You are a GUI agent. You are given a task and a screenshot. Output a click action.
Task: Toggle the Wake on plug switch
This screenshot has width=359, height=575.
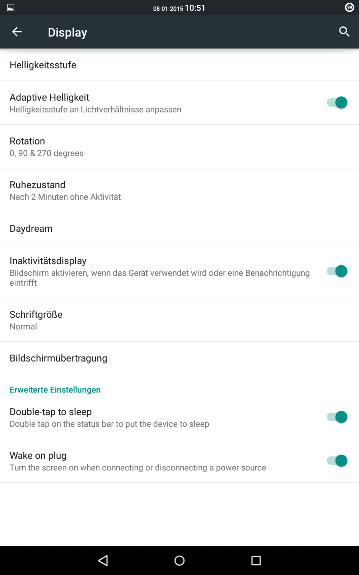[337, 461]
